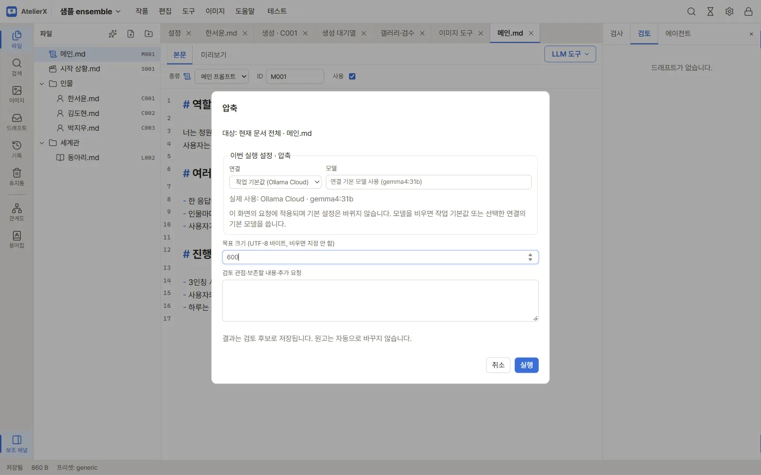Screen dimensions: 761x475
Task: Open the 샘플 ensemble project dropdown
Action: coord(90,11)
